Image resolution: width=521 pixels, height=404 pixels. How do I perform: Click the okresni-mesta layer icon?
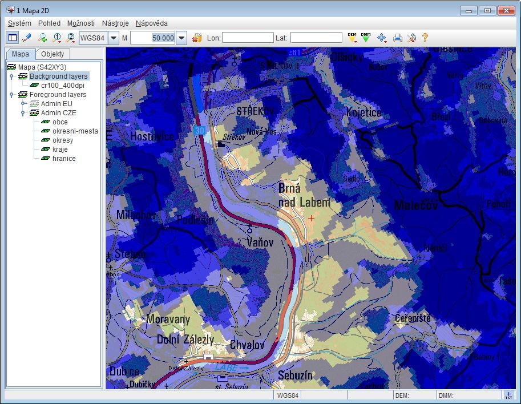coord(46,131)
